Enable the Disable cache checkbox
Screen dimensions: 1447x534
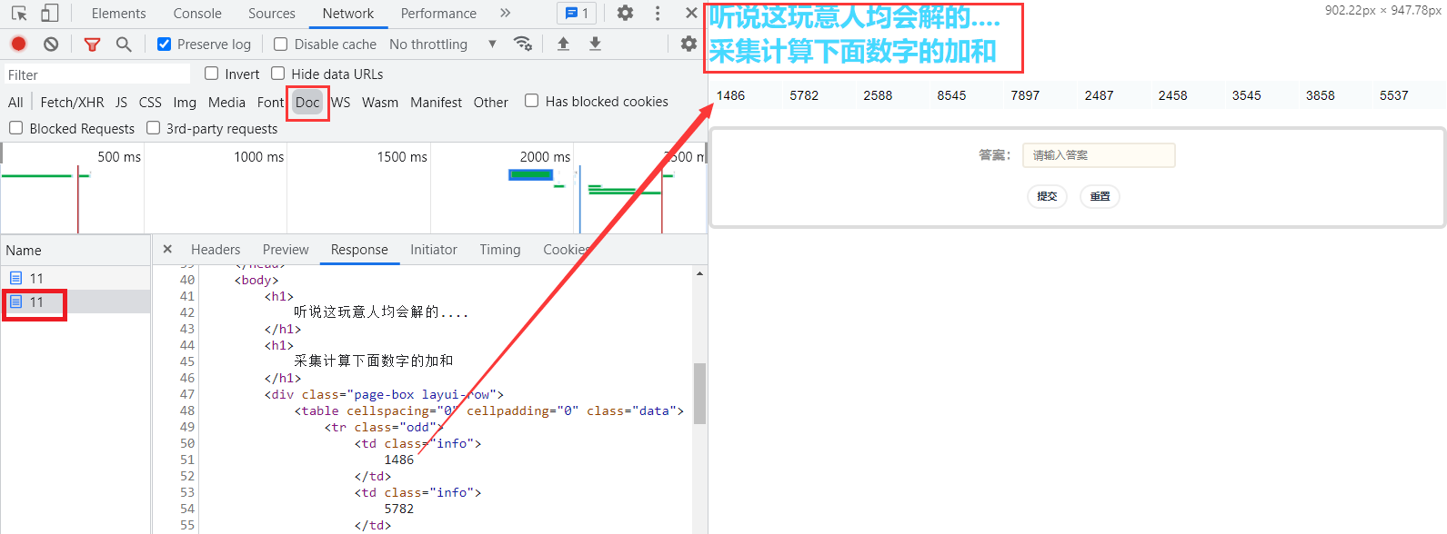[281, 44]
